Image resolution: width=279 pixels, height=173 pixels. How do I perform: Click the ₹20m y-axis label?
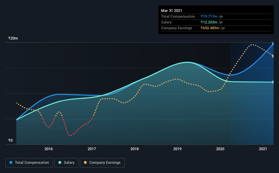(x=13, y=38)
